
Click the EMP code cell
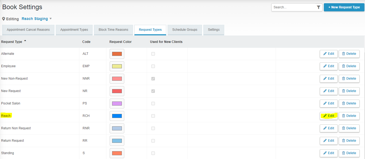86,66
